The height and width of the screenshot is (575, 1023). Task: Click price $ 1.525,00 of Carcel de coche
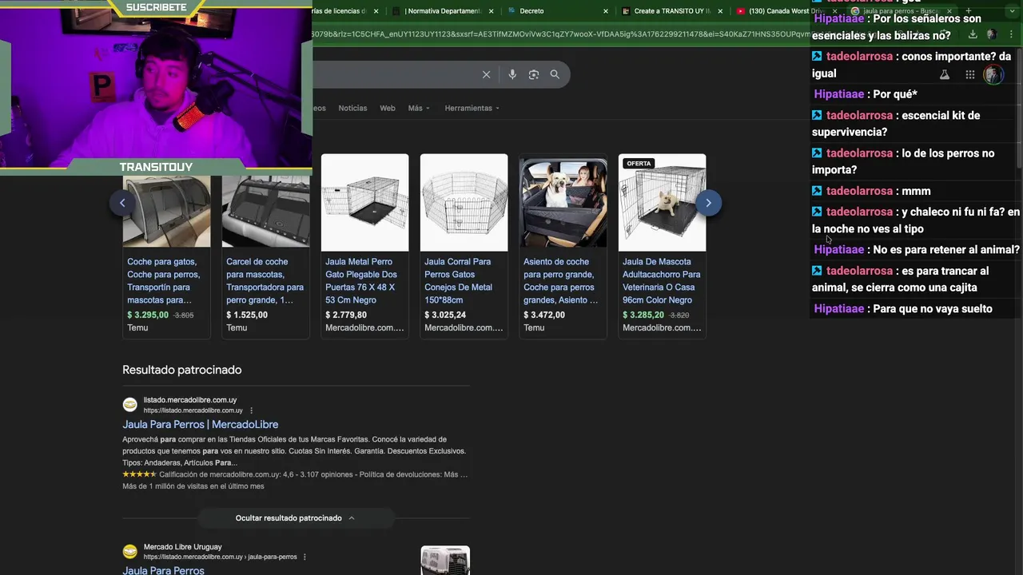247,315
